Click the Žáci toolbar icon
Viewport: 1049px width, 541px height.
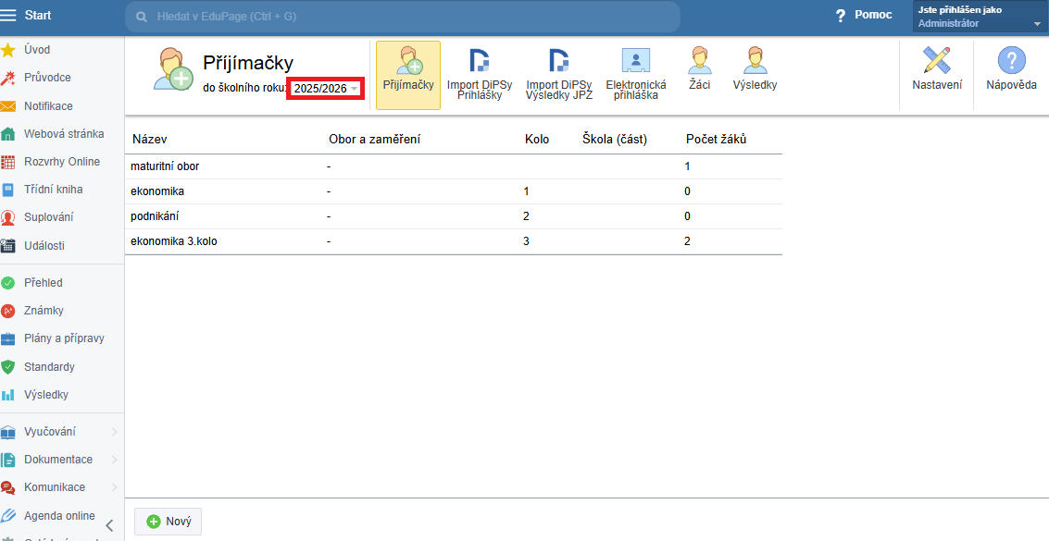coord(700,60)
